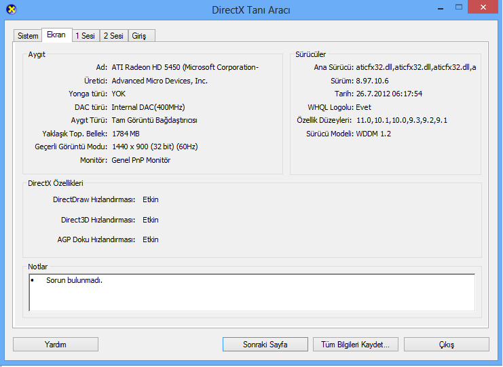Click the 'Ana Sürücü:' label
The width and height of the screenshot is (503, 367).
[333, 67]
